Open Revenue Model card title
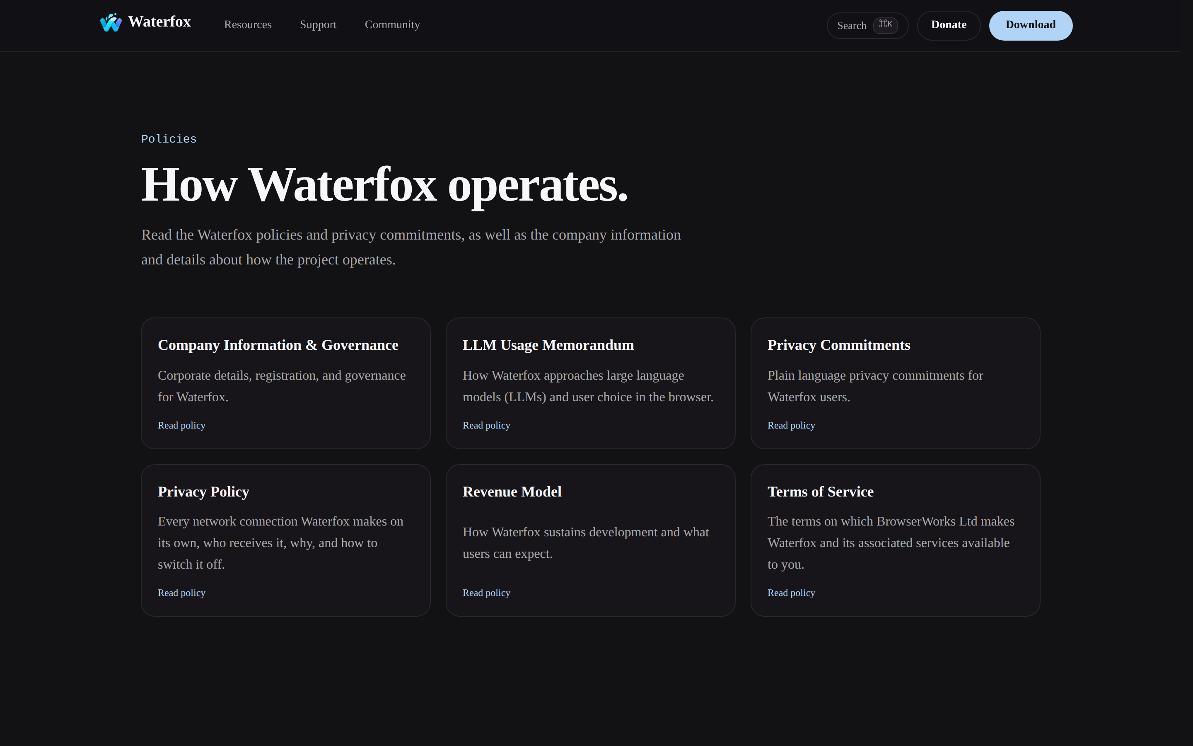Screen dimensions: 1193x746 pos(512,492)
